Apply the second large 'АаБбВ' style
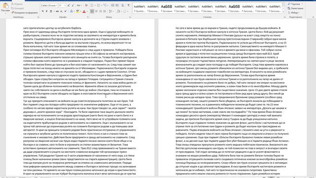Viewport: 316px width, 178px height. 234,8
